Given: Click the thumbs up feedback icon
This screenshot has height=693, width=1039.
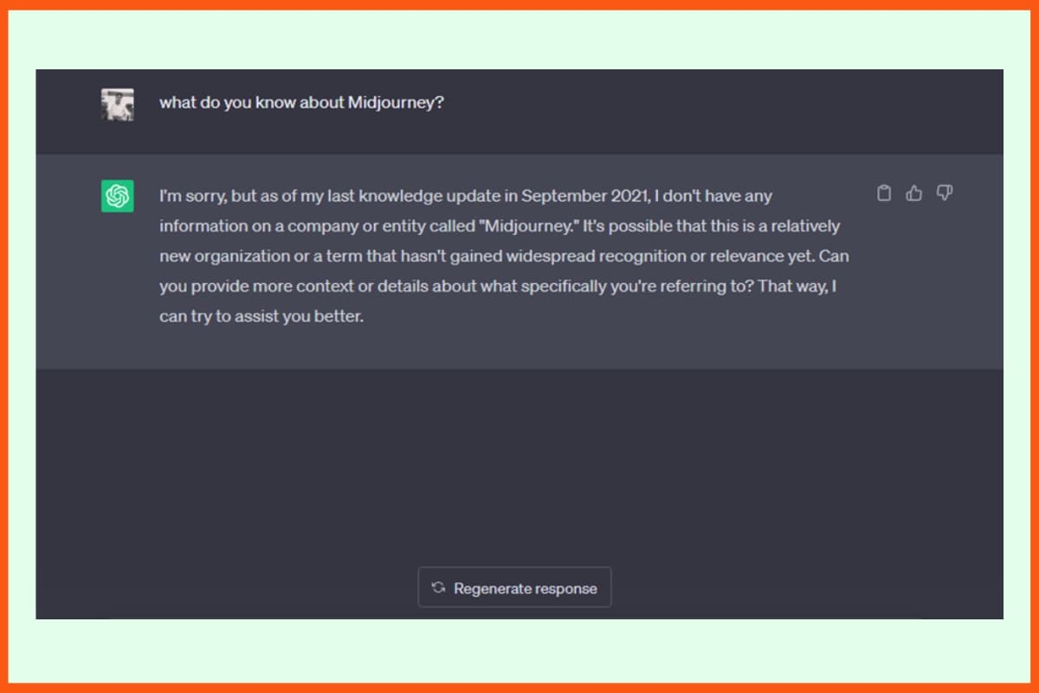Looking at the screenshot, I should click(x=914, y=193).
